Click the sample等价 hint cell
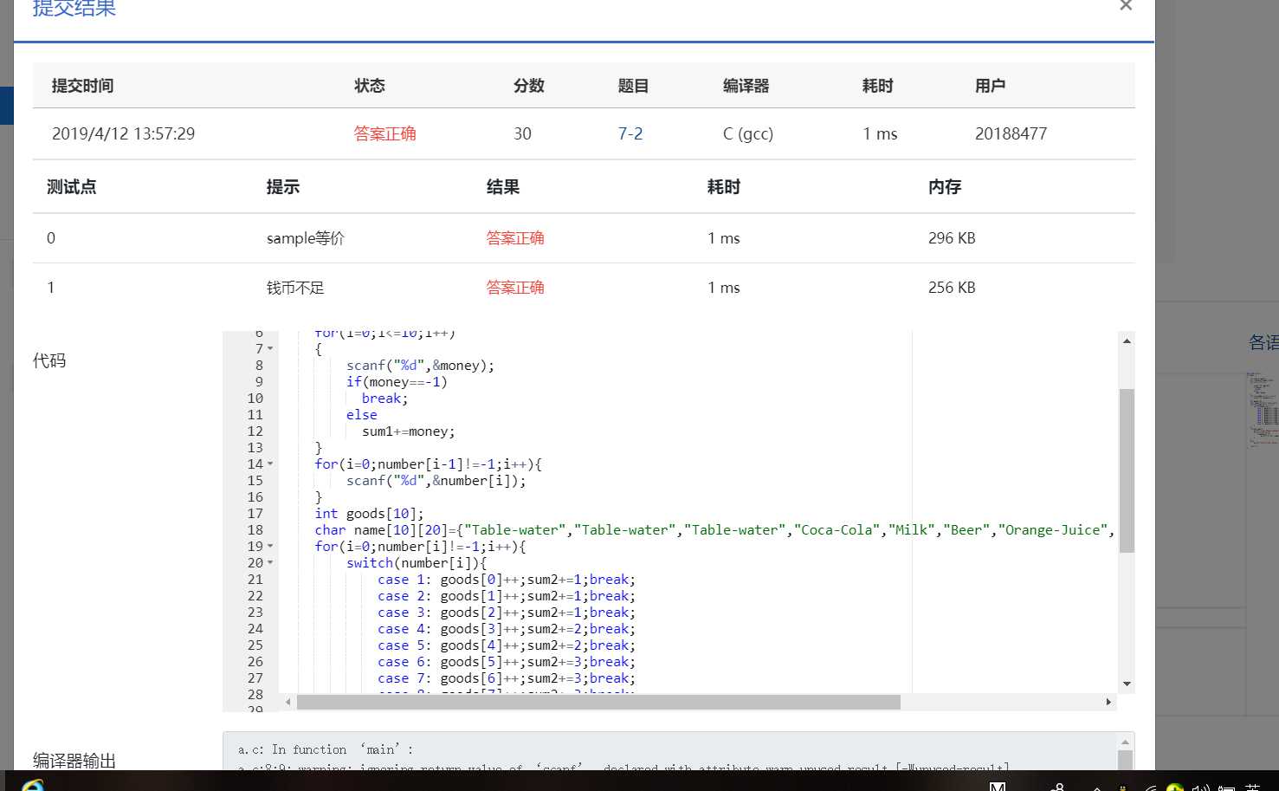Screen dimensions: 1279x791 tap(305, 238)
